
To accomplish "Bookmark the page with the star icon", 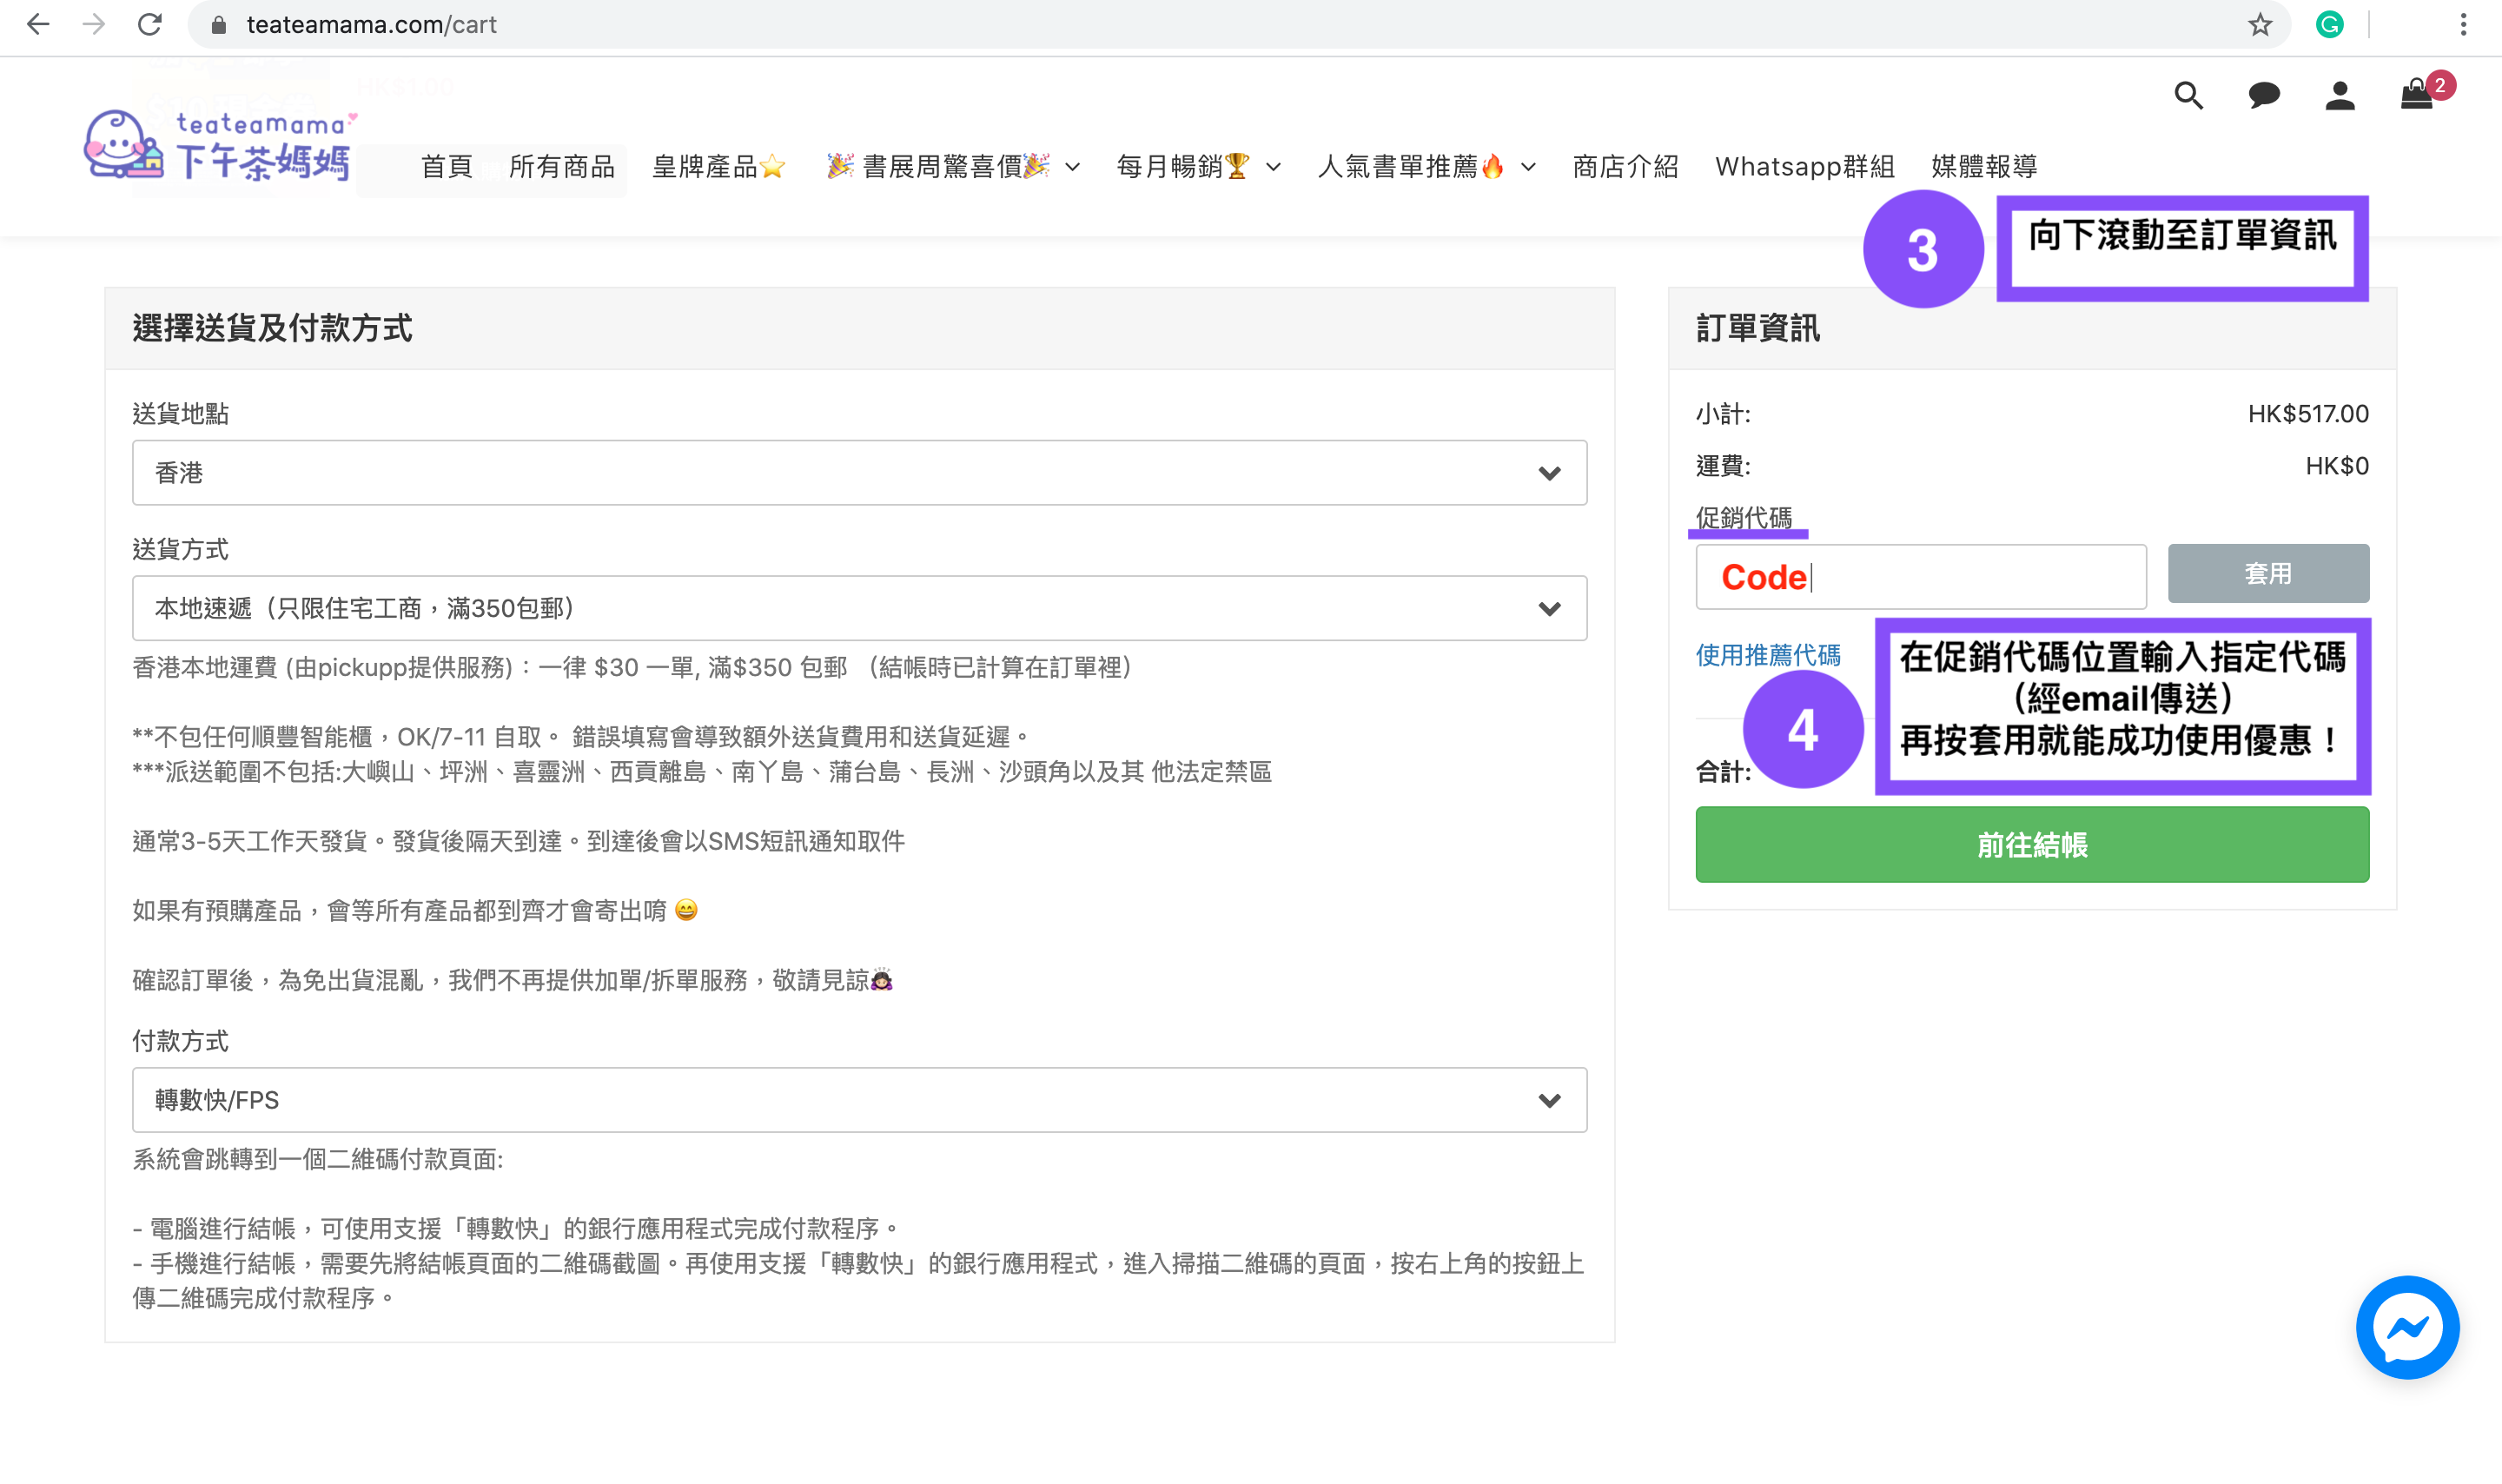I will tap(2259, 25).
